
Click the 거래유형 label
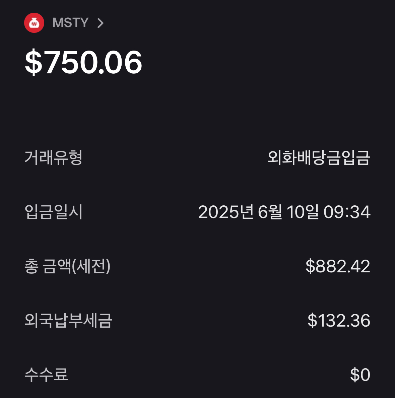pos(53,157)
